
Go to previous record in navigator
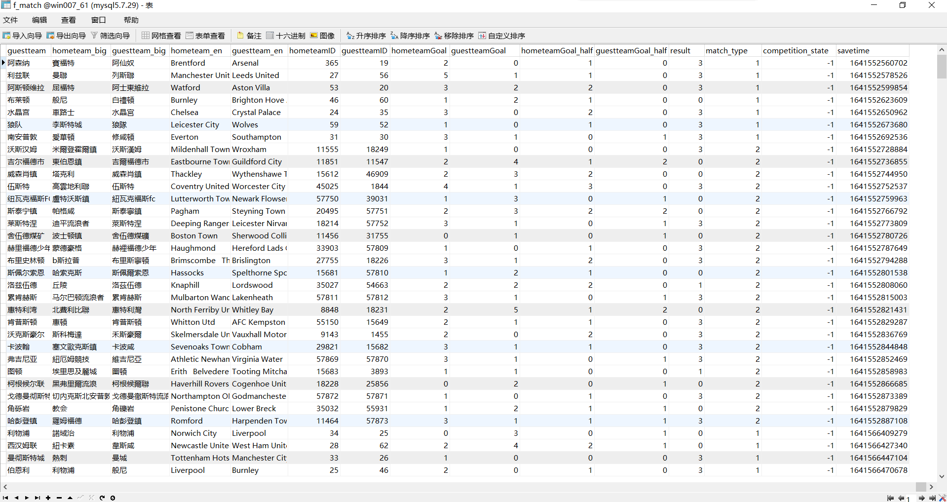click(16, 498)
